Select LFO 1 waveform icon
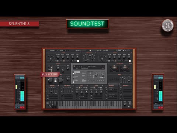 coord(80,88)
